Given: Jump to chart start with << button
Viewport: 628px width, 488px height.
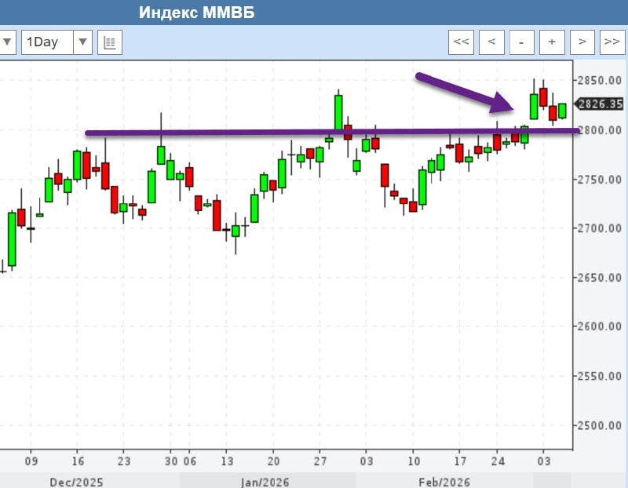Looking at the screenshot, I should click(x=461, y=42).
